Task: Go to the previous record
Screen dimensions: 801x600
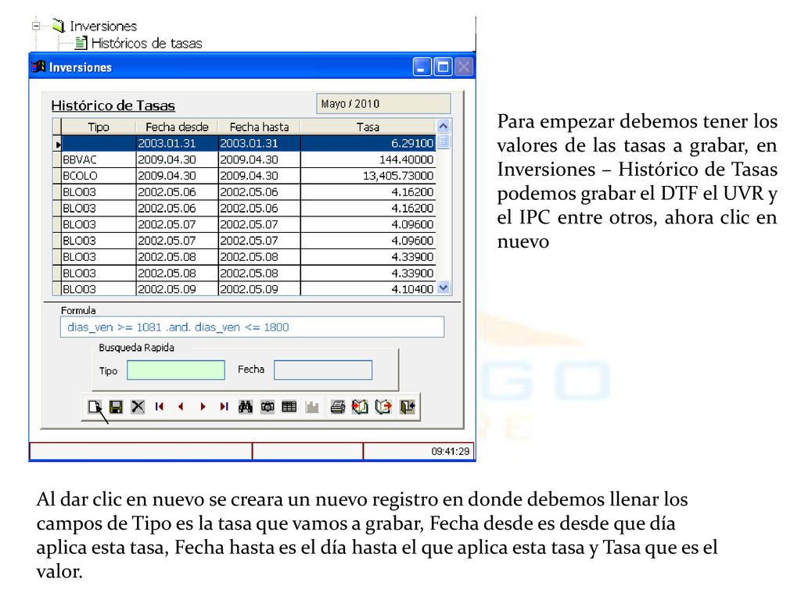Action: click(x=181, y=406)
